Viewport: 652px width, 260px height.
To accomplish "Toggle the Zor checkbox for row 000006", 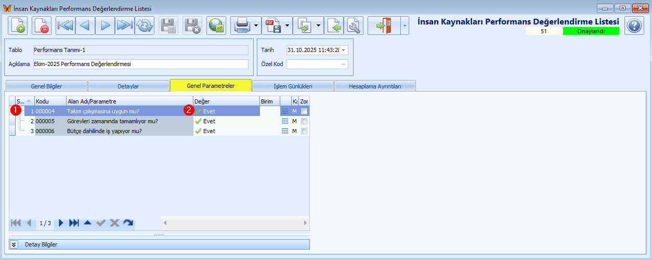I will tap(304, 131).
